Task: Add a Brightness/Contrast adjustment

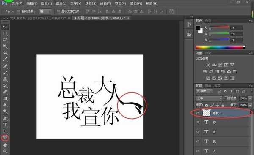Action: [x=208, y=65]
